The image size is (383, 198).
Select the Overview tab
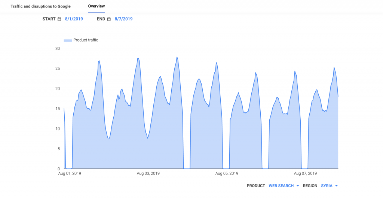coord(96,6)
